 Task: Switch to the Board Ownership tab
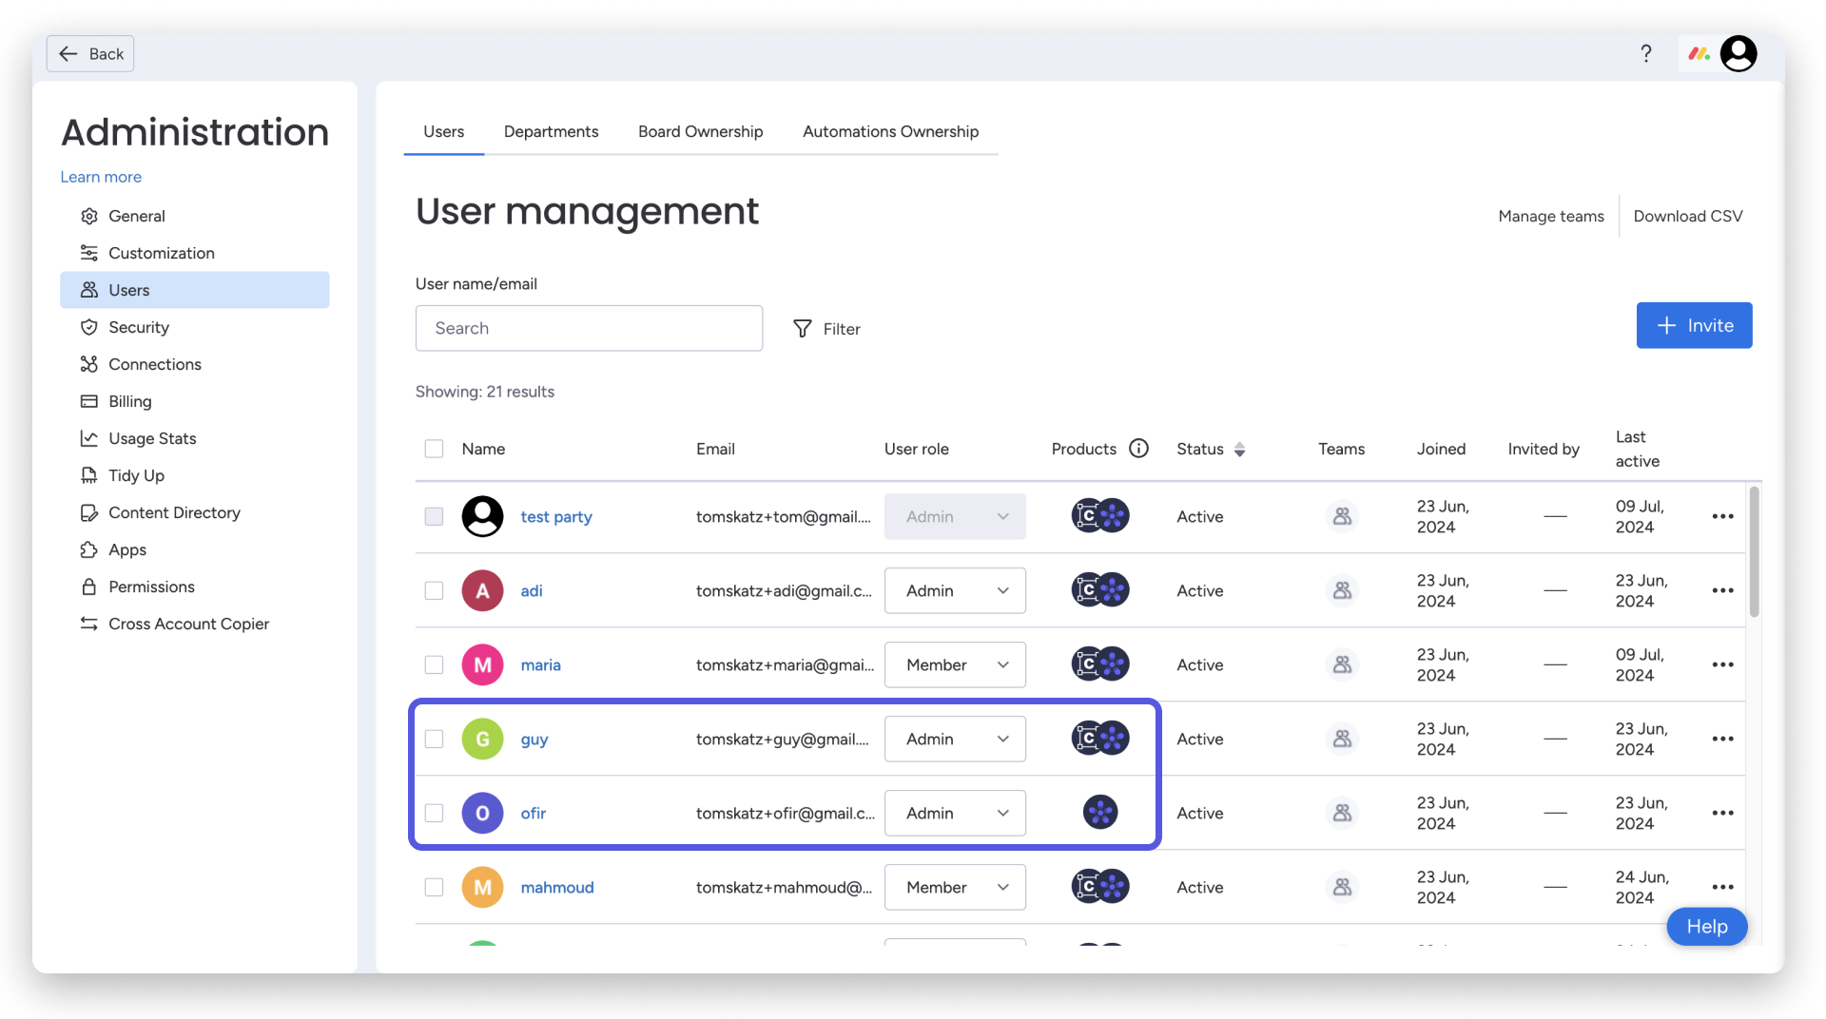(x=700, y=131)
